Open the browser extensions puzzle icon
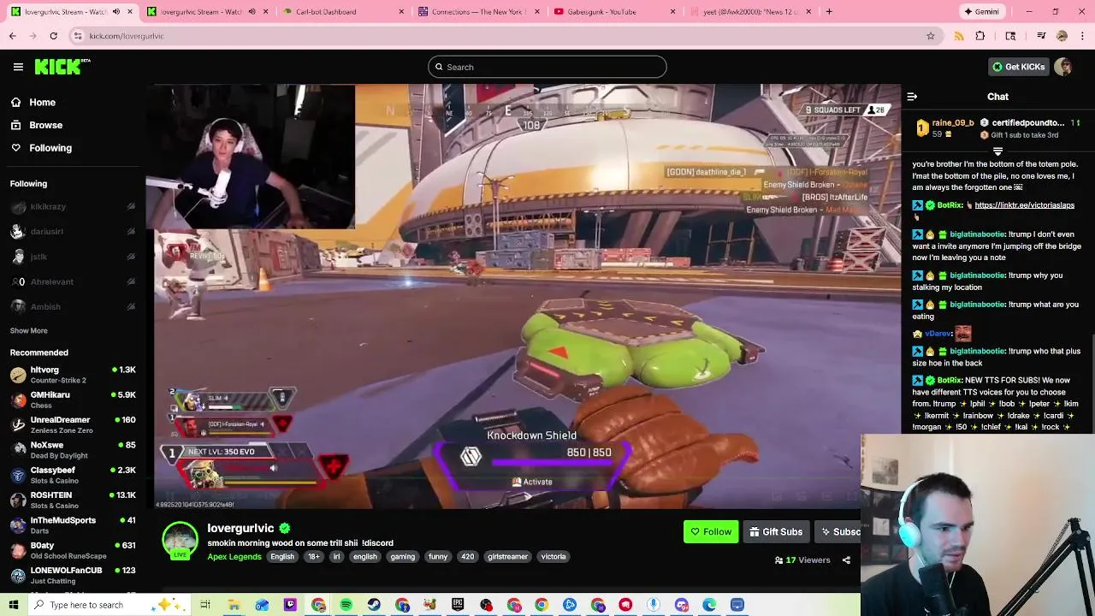The height and width of the screenshot is (616, 1095). [980, 36]
